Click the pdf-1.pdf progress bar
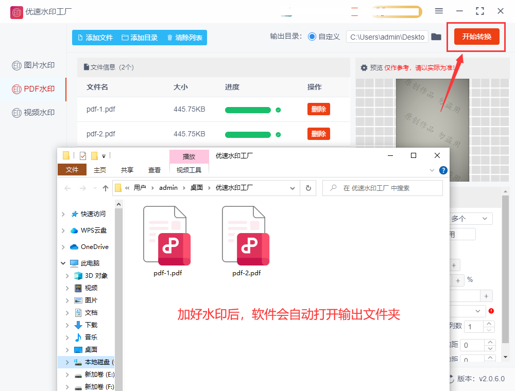The image size is (515, 391). [x=248, y=110]
